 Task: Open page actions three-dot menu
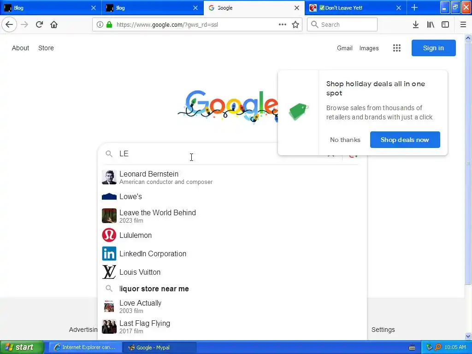point(283,24)
